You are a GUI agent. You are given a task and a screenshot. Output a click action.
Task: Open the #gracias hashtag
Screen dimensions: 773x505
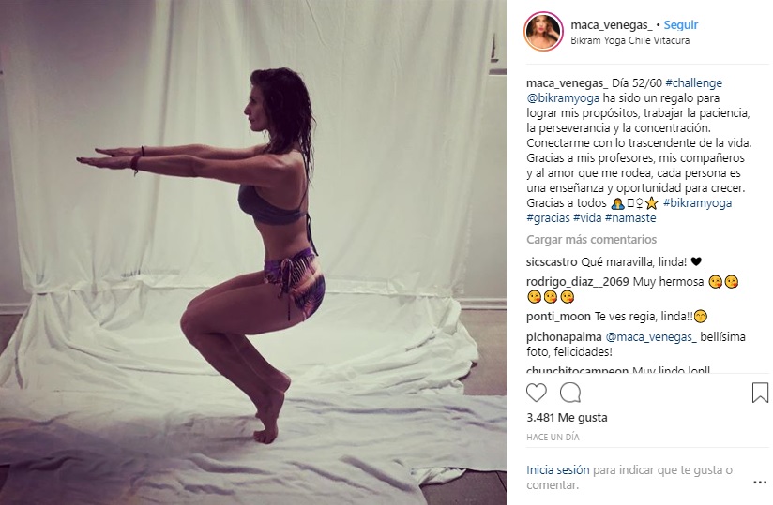click(x=548, y=218)
